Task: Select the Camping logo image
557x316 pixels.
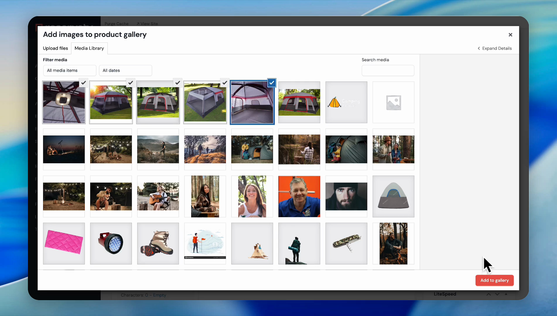Action: [x=346, y=102]
